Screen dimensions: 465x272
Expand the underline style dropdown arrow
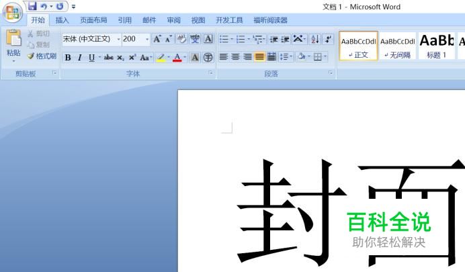click(99, 57)
